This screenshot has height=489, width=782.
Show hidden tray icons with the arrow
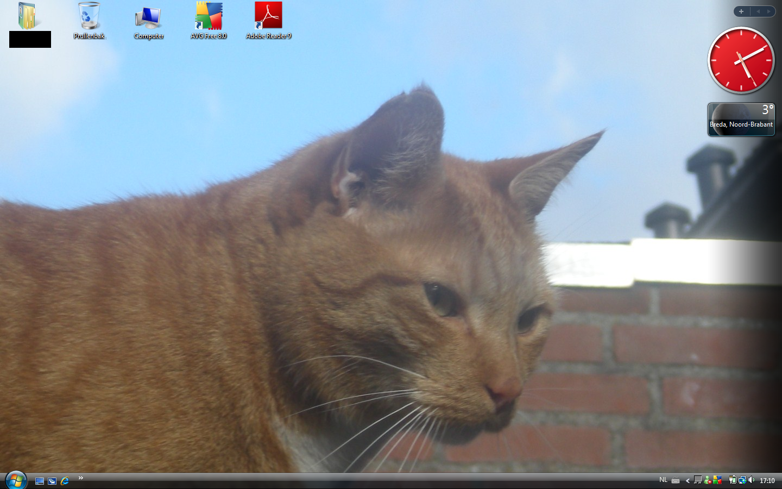click(x=688, y=480)
